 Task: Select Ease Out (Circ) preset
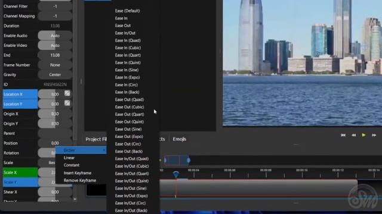pos(128,144)
